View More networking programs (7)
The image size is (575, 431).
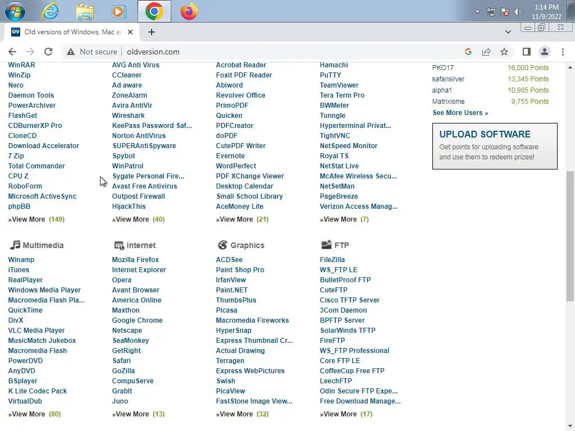[x=344, y=219]
